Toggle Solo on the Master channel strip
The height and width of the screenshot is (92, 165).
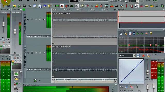point(9,42)
